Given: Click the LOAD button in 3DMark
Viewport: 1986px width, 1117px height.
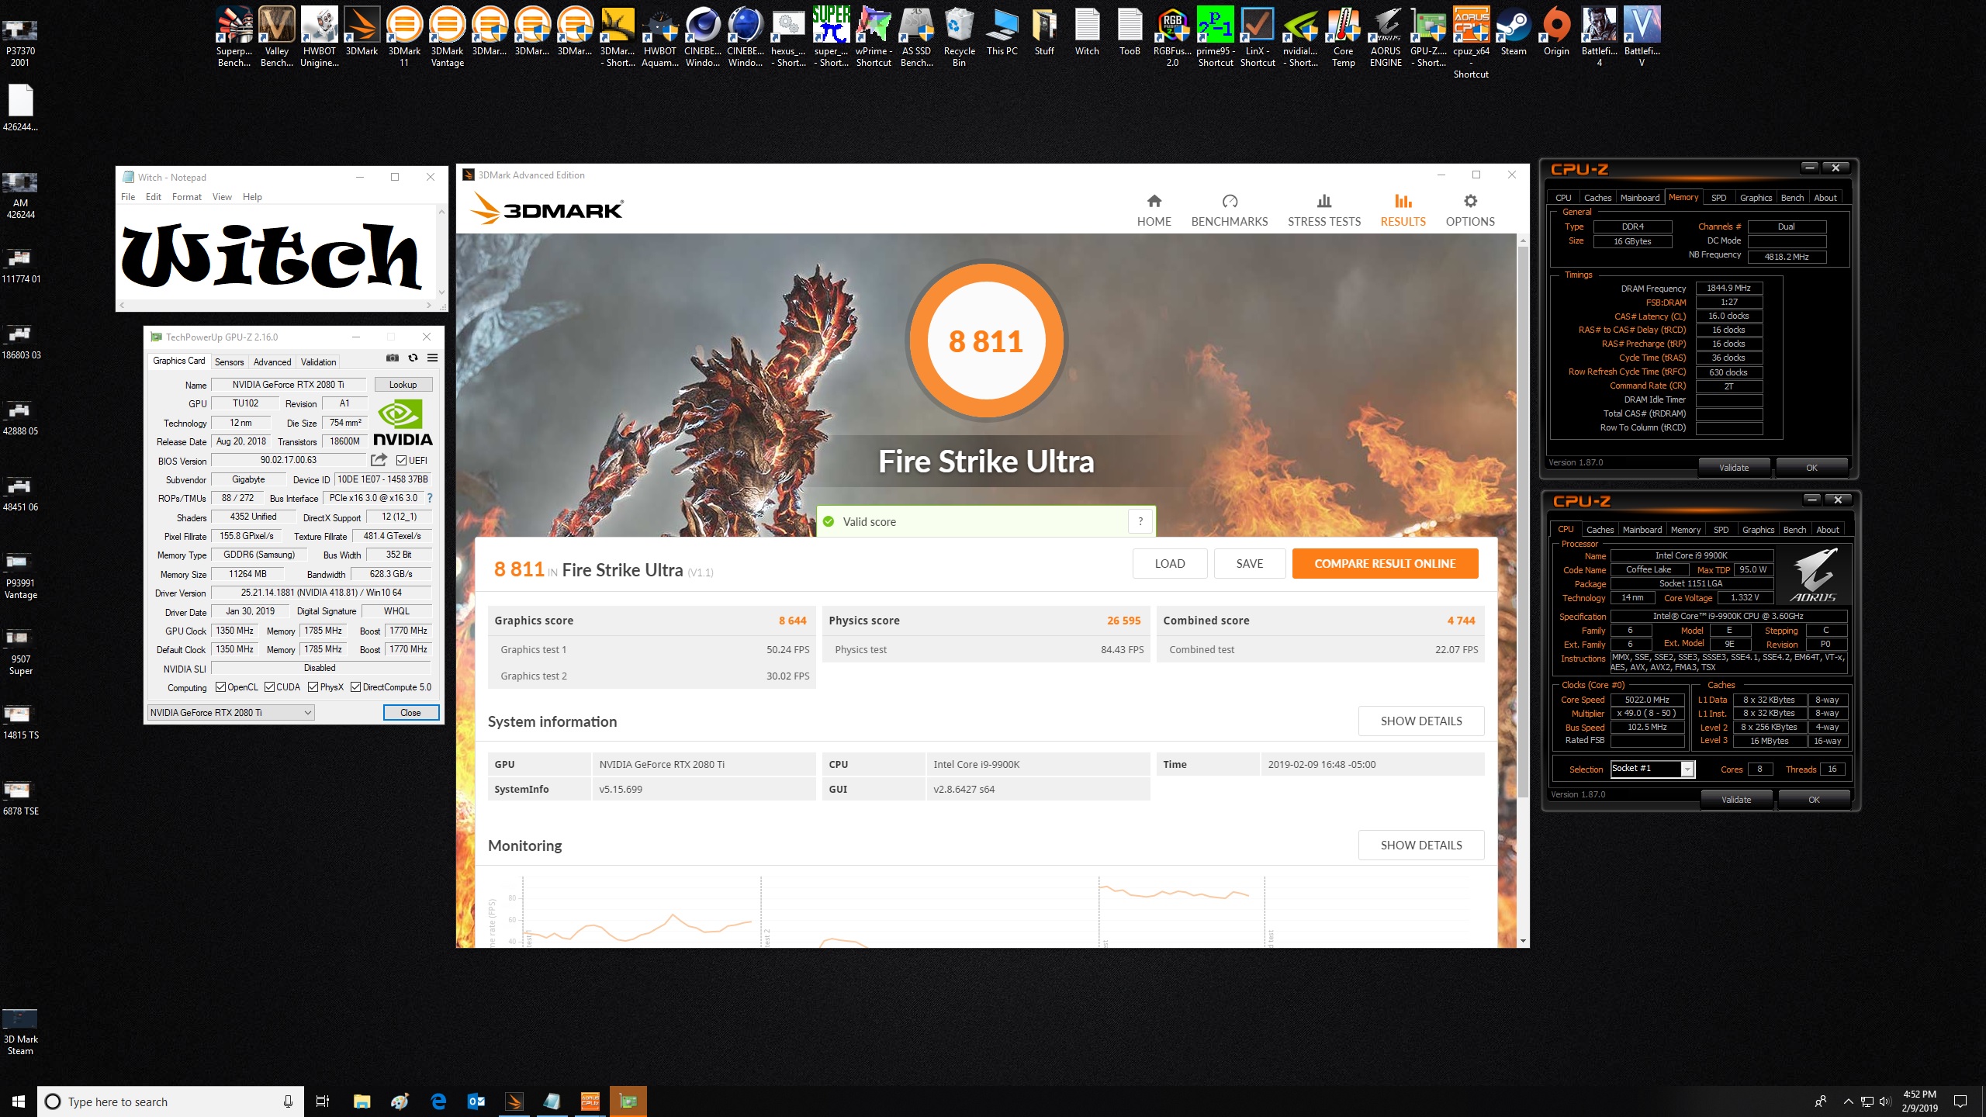Looking at the screenshot, I should click(1169, 564).
